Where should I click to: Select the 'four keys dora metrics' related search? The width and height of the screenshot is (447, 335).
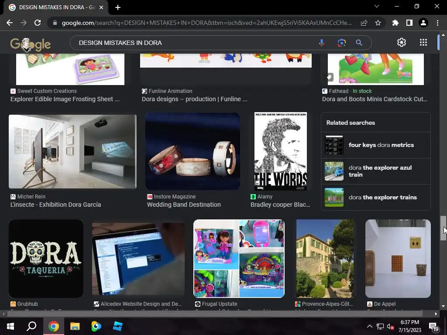click(x=376, y=145)
